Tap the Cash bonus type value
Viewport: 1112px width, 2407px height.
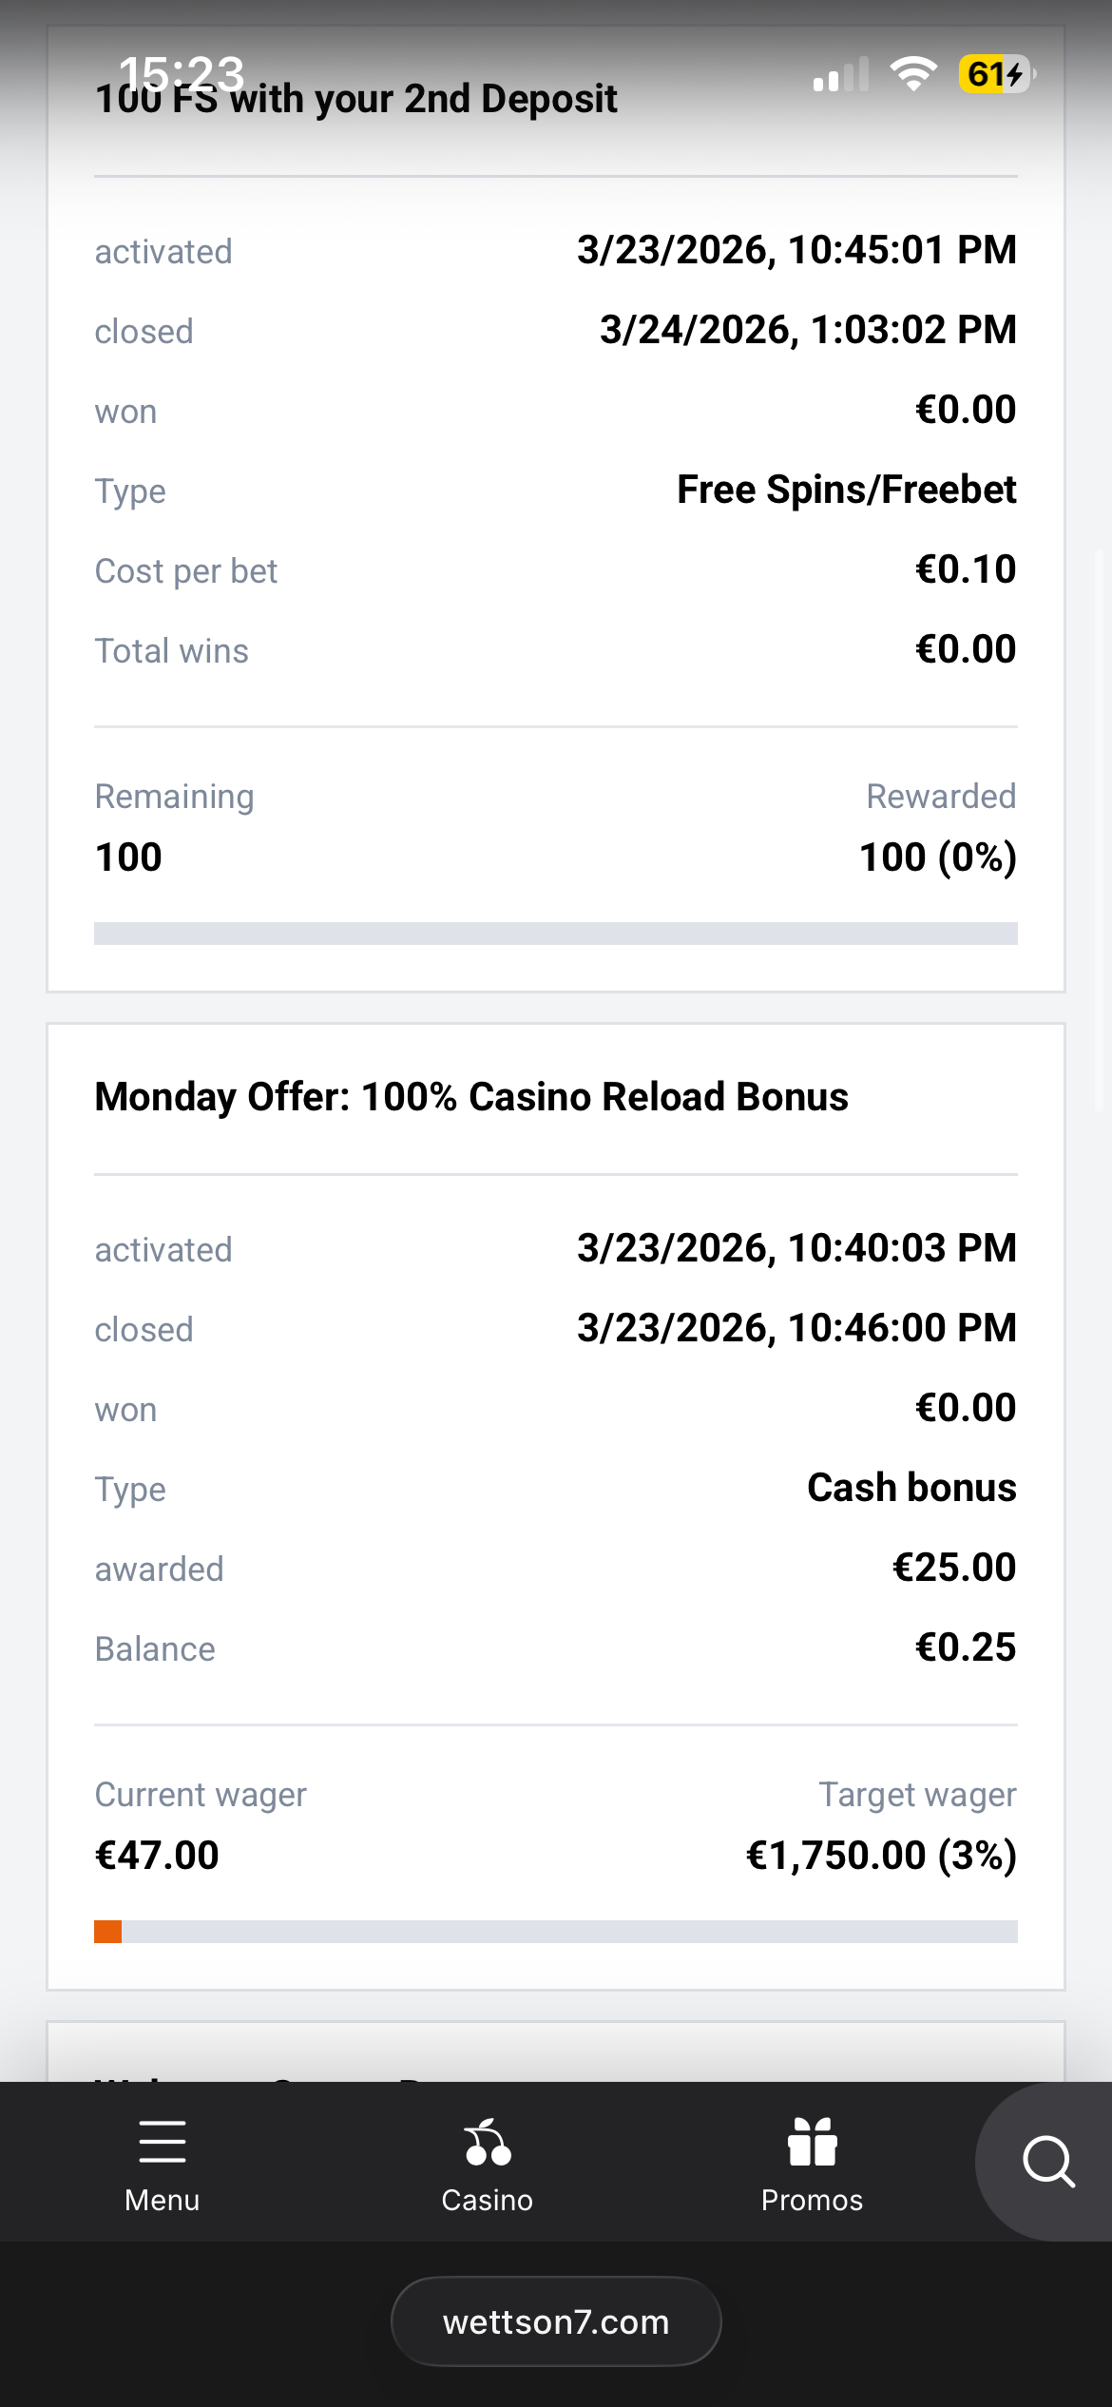coord(911,1488)
